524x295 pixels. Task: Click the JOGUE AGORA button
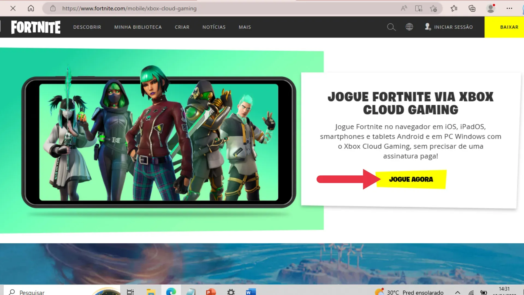(411, 179)
